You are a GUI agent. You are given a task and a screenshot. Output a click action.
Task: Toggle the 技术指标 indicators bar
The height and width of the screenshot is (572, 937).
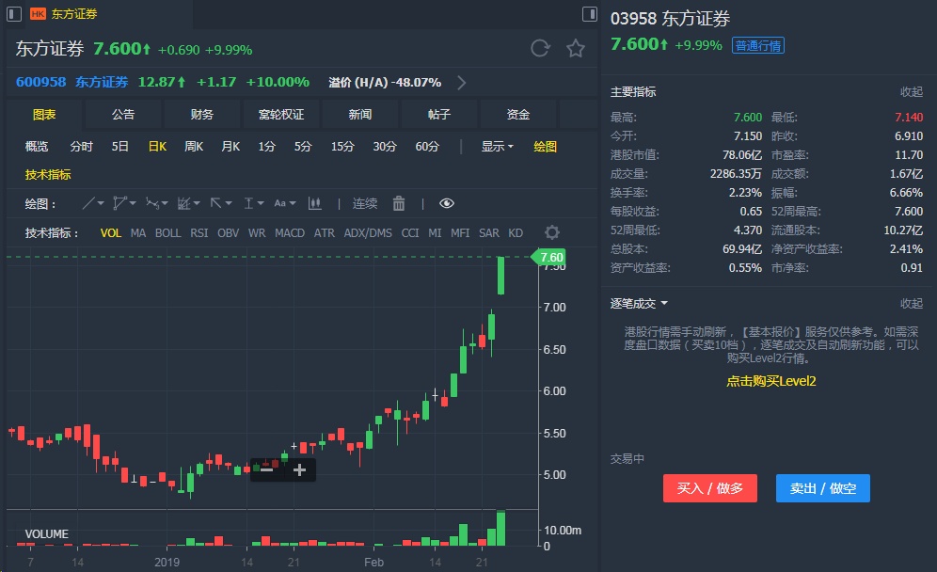point(48,175)
